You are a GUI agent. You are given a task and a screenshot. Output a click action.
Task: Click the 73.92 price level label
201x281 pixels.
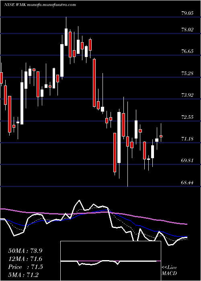click(x=188, y=95)
